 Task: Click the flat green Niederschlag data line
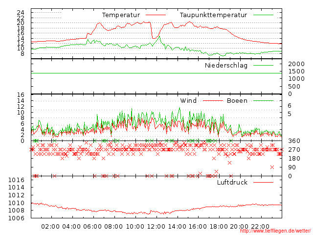click(156, 73)
